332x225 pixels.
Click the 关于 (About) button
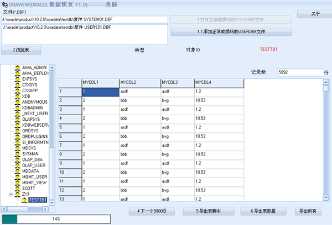click(x=315, y=14)
